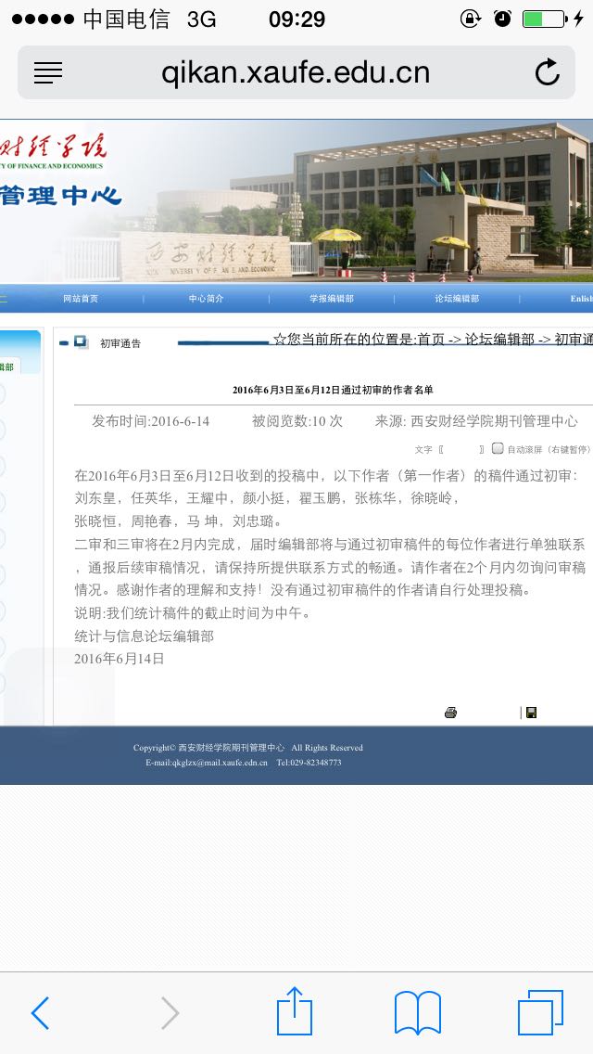Click the printer icon below the article

[x=450, y=713]
